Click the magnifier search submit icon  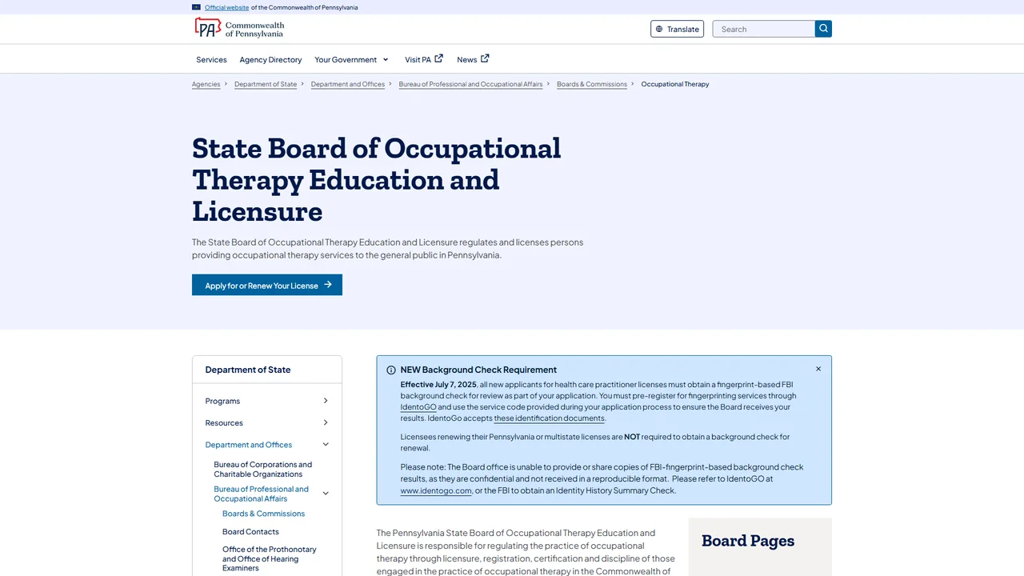(x=823, y=29)
